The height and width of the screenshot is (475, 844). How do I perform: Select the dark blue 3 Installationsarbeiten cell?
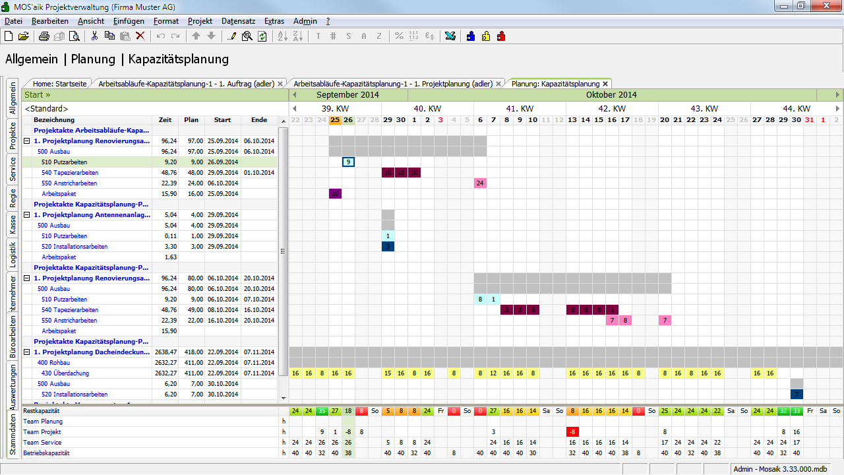click(x=388, y=246)
